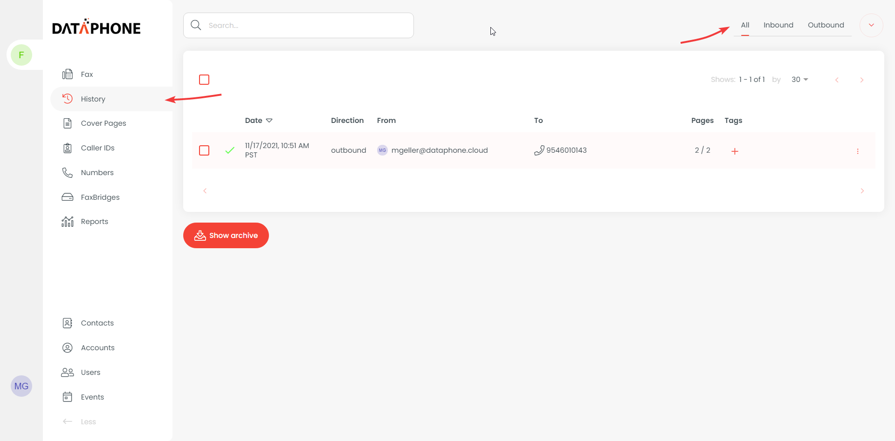Screen dimensions: 895x441
Task: Add a tag with the plus icon
Action: 735,151
